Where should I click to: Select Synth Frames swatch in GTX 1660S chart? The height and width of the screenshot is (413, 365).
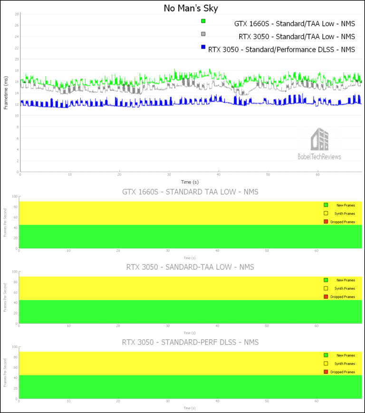click(326, 214)
